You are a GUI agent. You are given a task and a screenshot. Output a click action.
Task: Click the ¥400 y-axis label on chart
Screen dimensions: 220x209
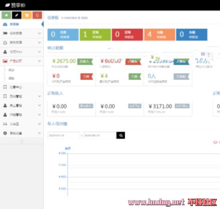click(x=62, y=177)
